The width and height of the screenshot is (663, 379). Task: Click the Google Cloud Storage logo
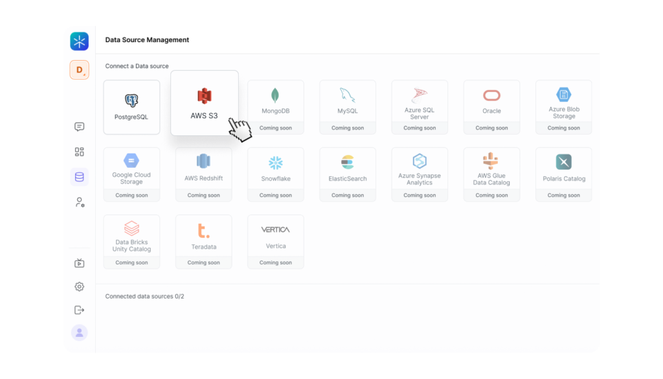pyautogui.click(x=131, y=161)
